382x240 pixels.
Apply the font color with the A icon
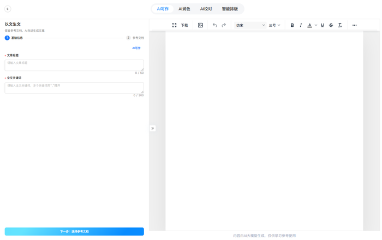coord(309,25)
